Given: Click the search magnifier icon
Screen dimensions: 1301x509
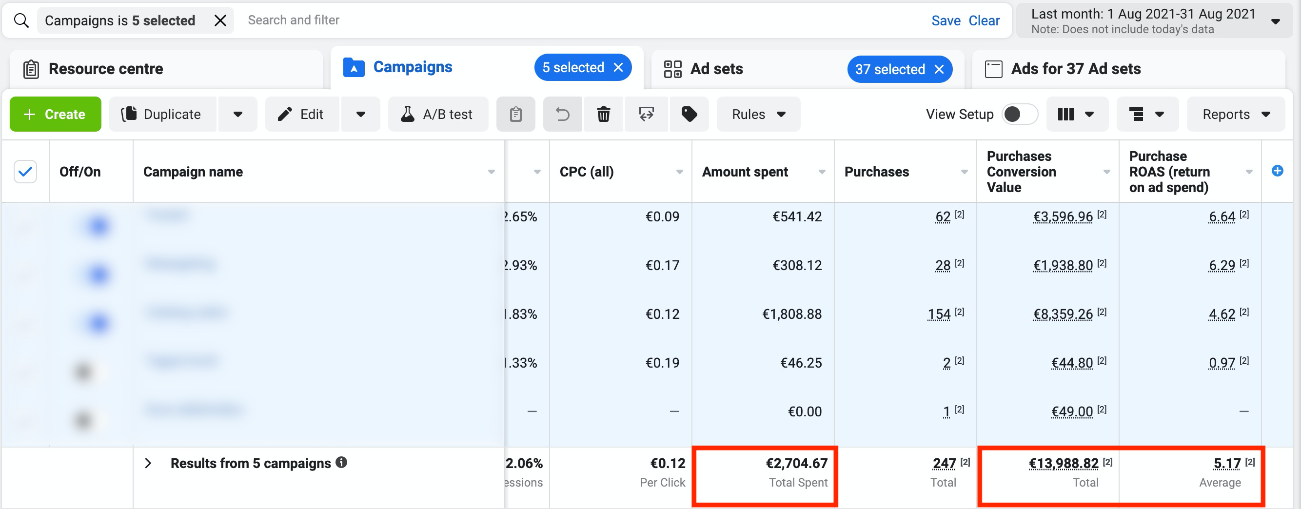Looking at the screenshot, I should (21, 20).
